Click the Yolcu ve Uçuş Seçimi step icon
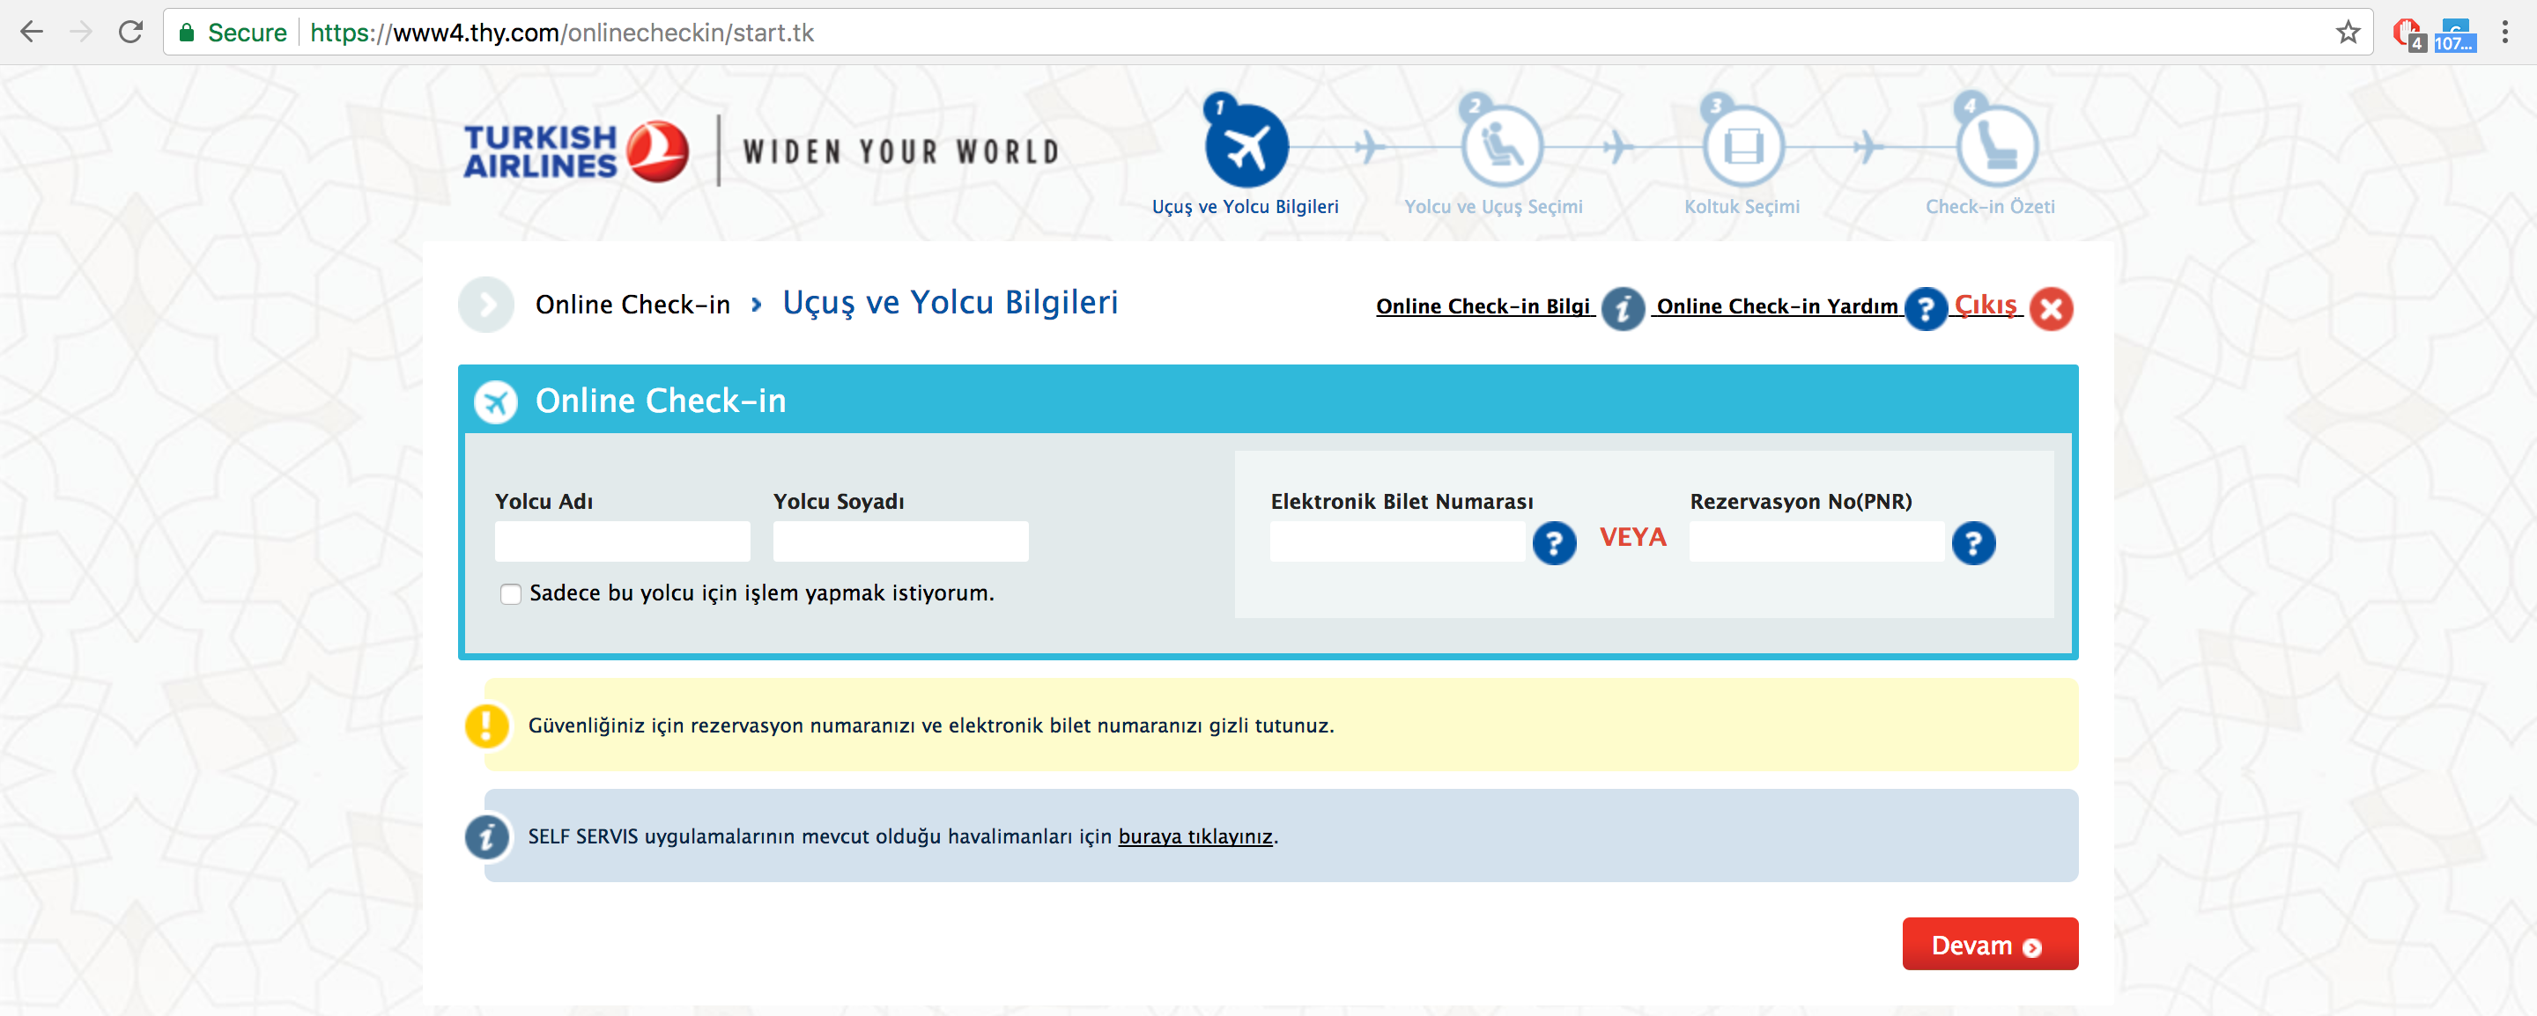This screenshot has height=1016, width=2537. click(x=1501, y=147)
